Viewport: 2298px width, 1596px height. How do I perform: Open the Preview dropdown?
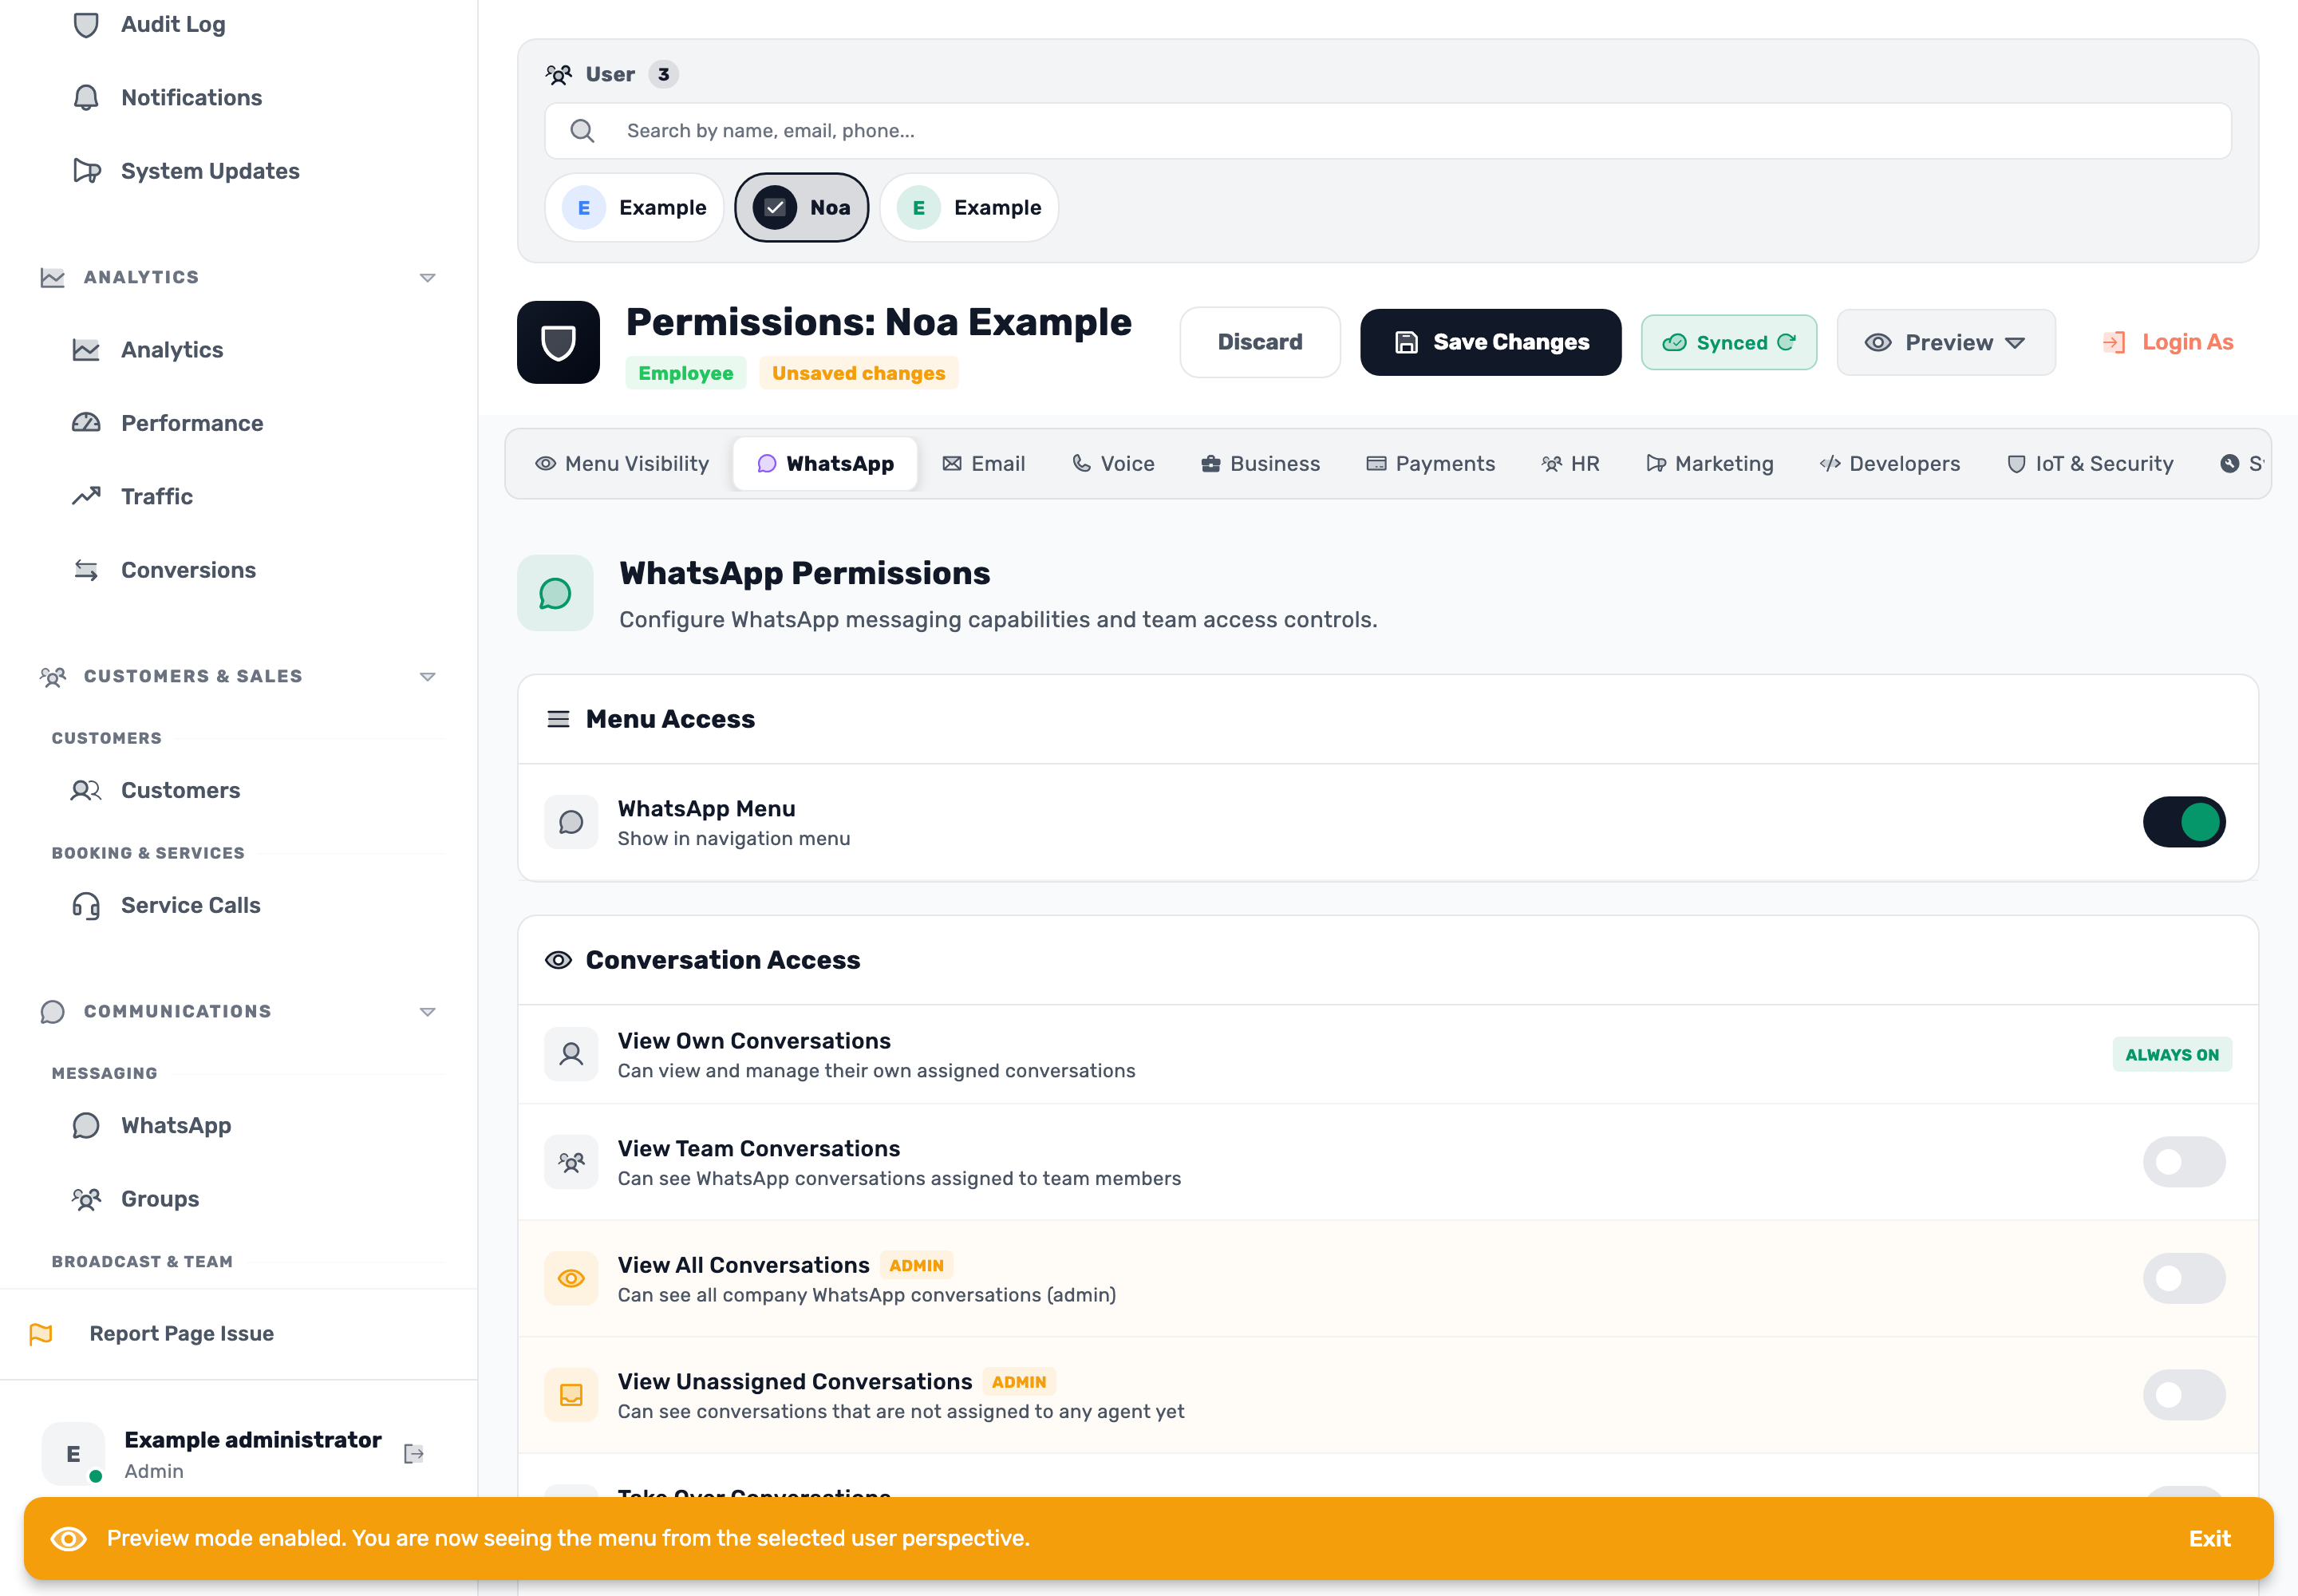pos(1945,342)
